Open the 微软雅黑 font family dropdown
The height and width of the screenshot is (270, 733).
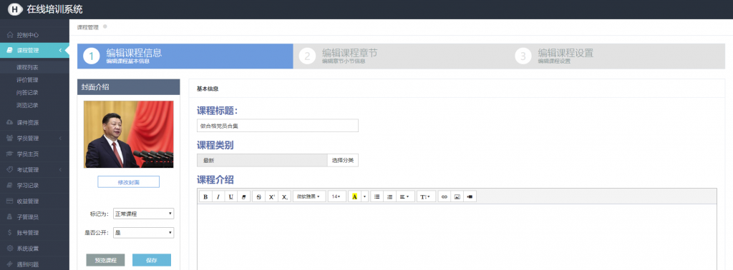309,197
